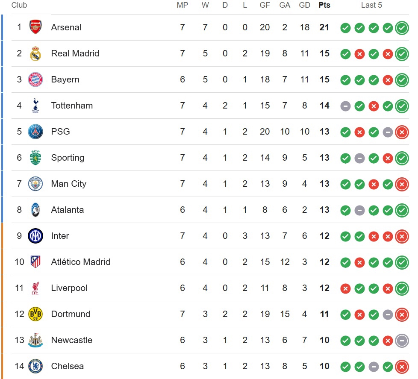Screen dimensions: 418x379
Task: Select the Liverpool team name
Action: pos(69,288)
